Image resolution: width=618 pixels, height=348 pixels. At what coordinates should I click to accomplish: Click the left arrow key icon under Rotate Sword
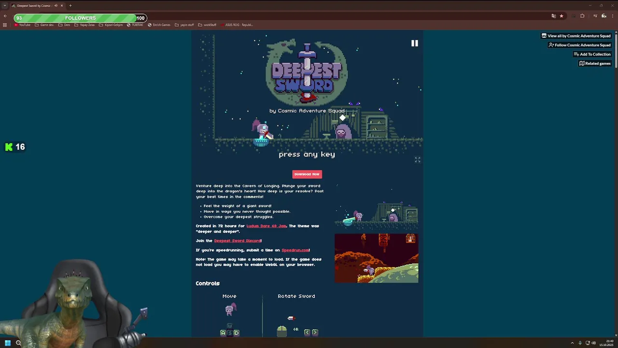[x=307, y=332]
